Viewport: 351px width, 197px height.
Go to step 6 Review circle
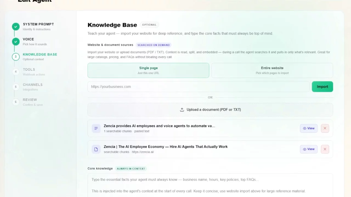tap(16, 102)
